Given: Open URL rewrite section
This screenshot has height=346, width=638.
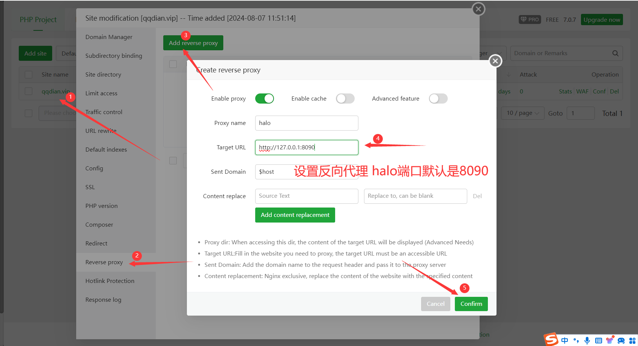Looking at the screenshot, I should click(101, 131).
